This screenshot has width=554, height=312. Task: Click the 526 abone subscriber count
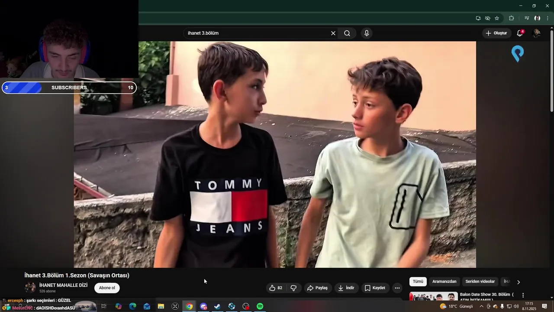[48, 291]
